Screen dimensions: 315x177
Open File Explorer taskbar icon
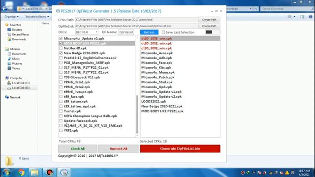tap(34, 173)
